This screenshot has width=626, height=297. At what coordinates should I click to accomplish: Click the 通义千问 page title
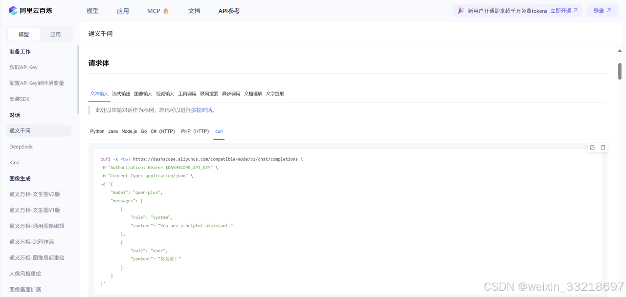(101, 34)
